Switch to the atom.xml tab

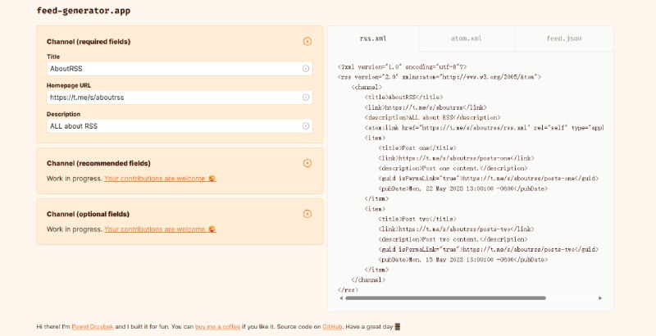pyautogui.click(x=466, y=39)
